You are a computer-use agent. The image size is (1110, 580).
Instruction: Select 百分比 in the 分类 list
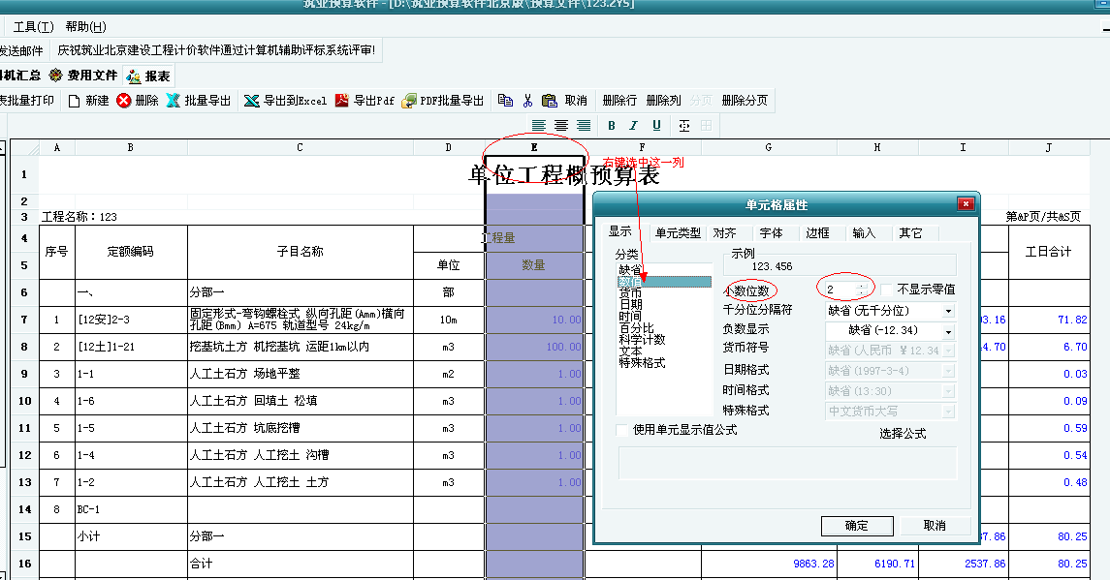coord(636,328)
